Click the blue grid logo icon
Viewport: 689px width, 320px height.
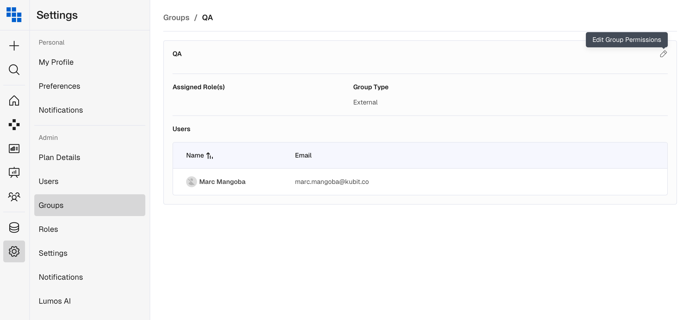pyautogui.click(x=14, y=15)
